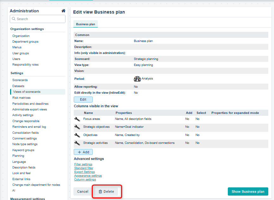
Task: Cancel editing the view
Action: click(x=83, y=191)
